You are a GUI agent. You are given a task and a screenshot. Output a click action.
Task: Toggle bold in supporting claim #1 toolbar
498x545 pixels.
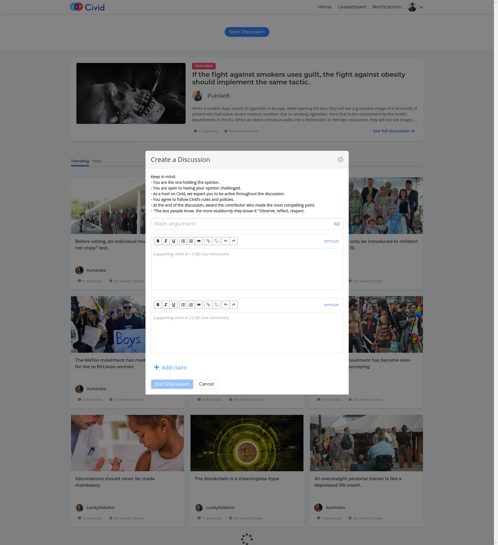click(x=158, y=241)
